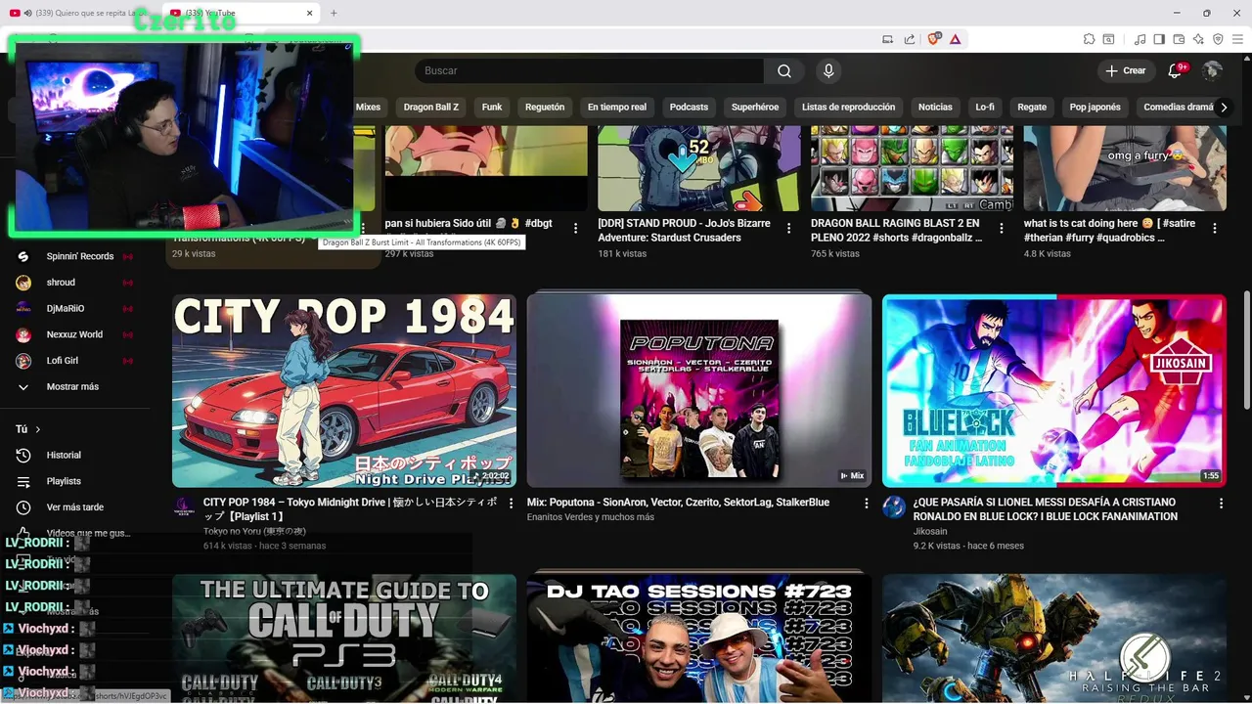Open the browser hamburger main menu
This screenshot has width=1252, height=704.
coord(1237,39)
